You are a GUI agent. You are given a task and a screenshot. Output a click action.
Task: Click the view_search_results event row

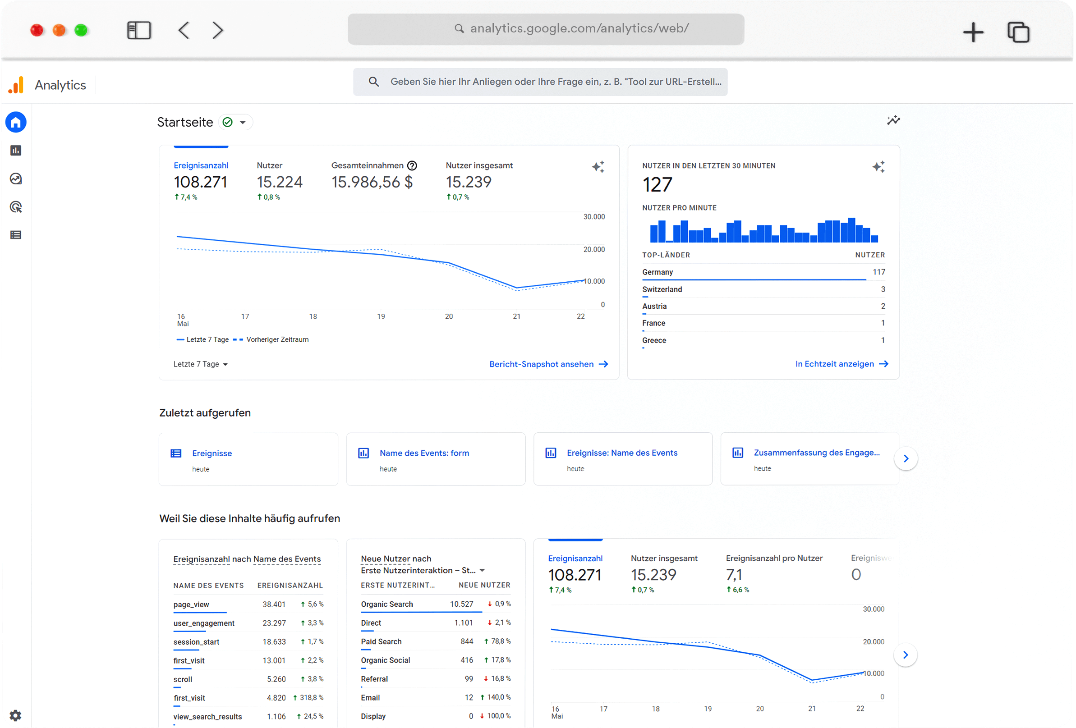(x=248, y=717)
